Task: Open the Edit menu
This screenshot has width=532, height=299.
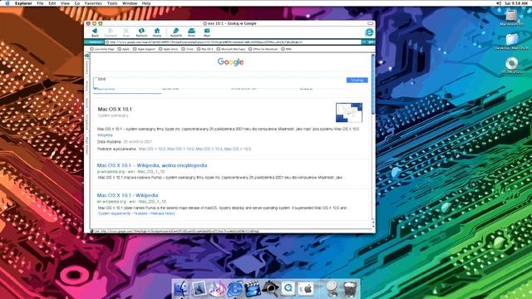Action: pyautogui.click(x=52, y=3)
